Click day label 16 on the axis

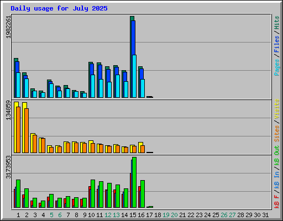(141, 215)
